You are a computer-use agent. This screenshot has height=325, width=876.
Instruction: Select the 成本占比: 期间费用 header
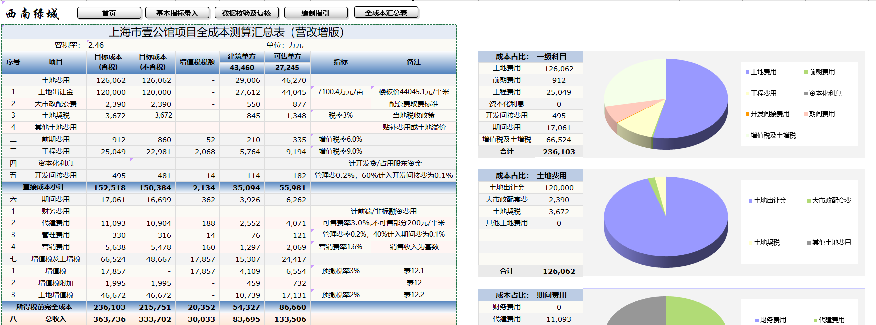click(531, 295)
